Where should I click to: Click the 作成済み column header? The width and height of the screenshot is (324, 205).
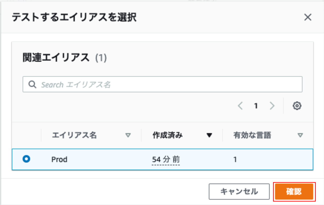pos(168,136)
